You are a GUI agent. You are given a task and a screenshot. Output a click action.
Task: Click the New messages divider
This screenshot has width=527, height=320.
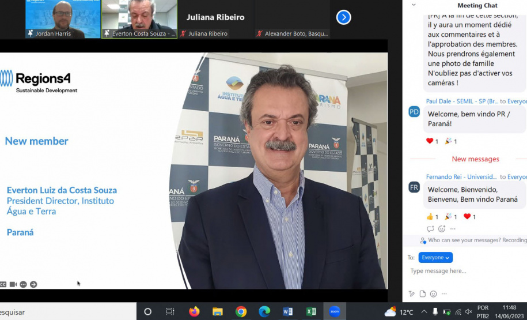coord(475,159)
